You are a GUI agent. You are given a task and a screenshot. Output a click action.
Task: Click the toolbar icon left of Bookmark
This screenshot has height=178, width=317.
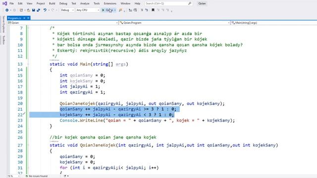point(147,10)
